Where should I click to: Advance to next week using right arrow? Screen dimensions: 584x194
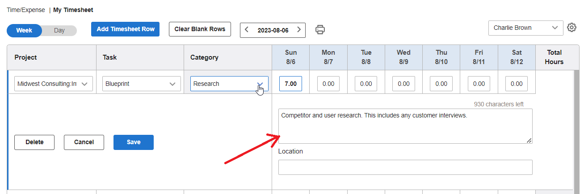(x=299, y=30)
